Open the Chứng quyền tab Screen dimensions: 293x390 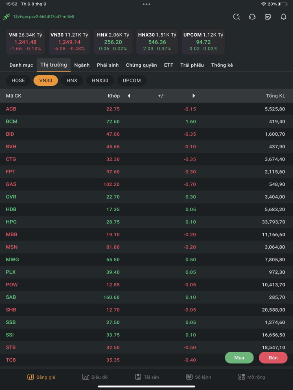141,65
